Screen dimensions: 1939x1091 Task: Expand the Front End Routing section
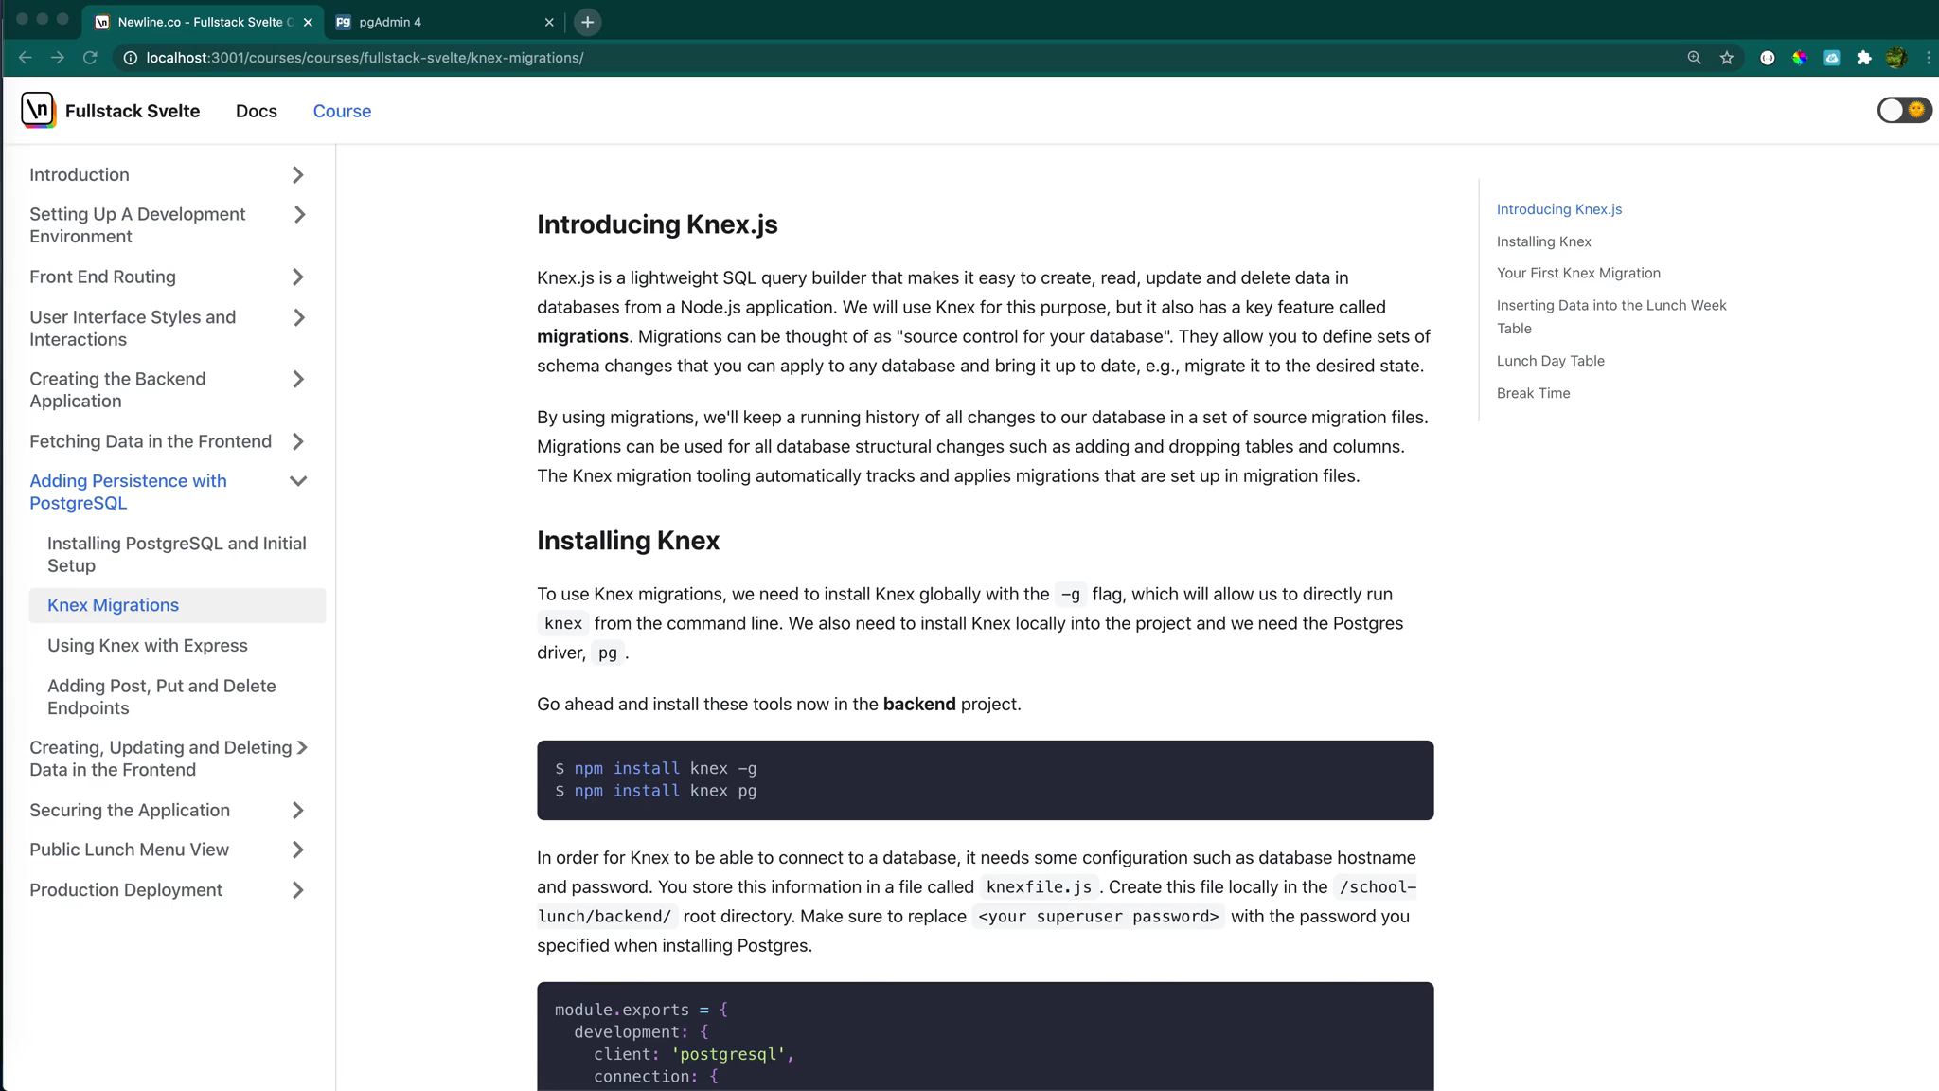[x=297, y=276]
